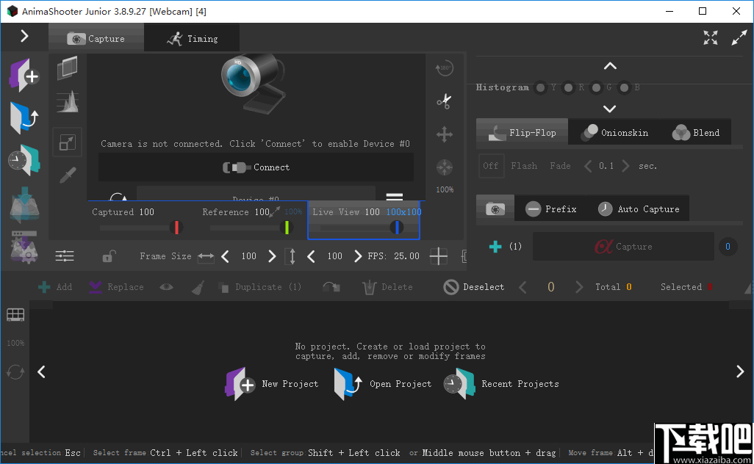Toggle histogram R channel radio
754x464 pixels.
coord(568,87)
